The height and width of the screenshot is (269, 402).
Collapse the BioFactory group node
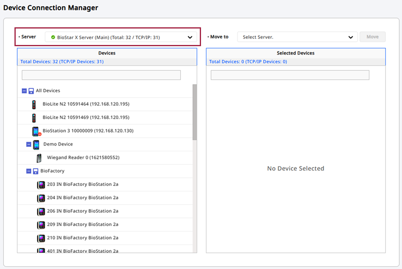(x=29, y=171)
